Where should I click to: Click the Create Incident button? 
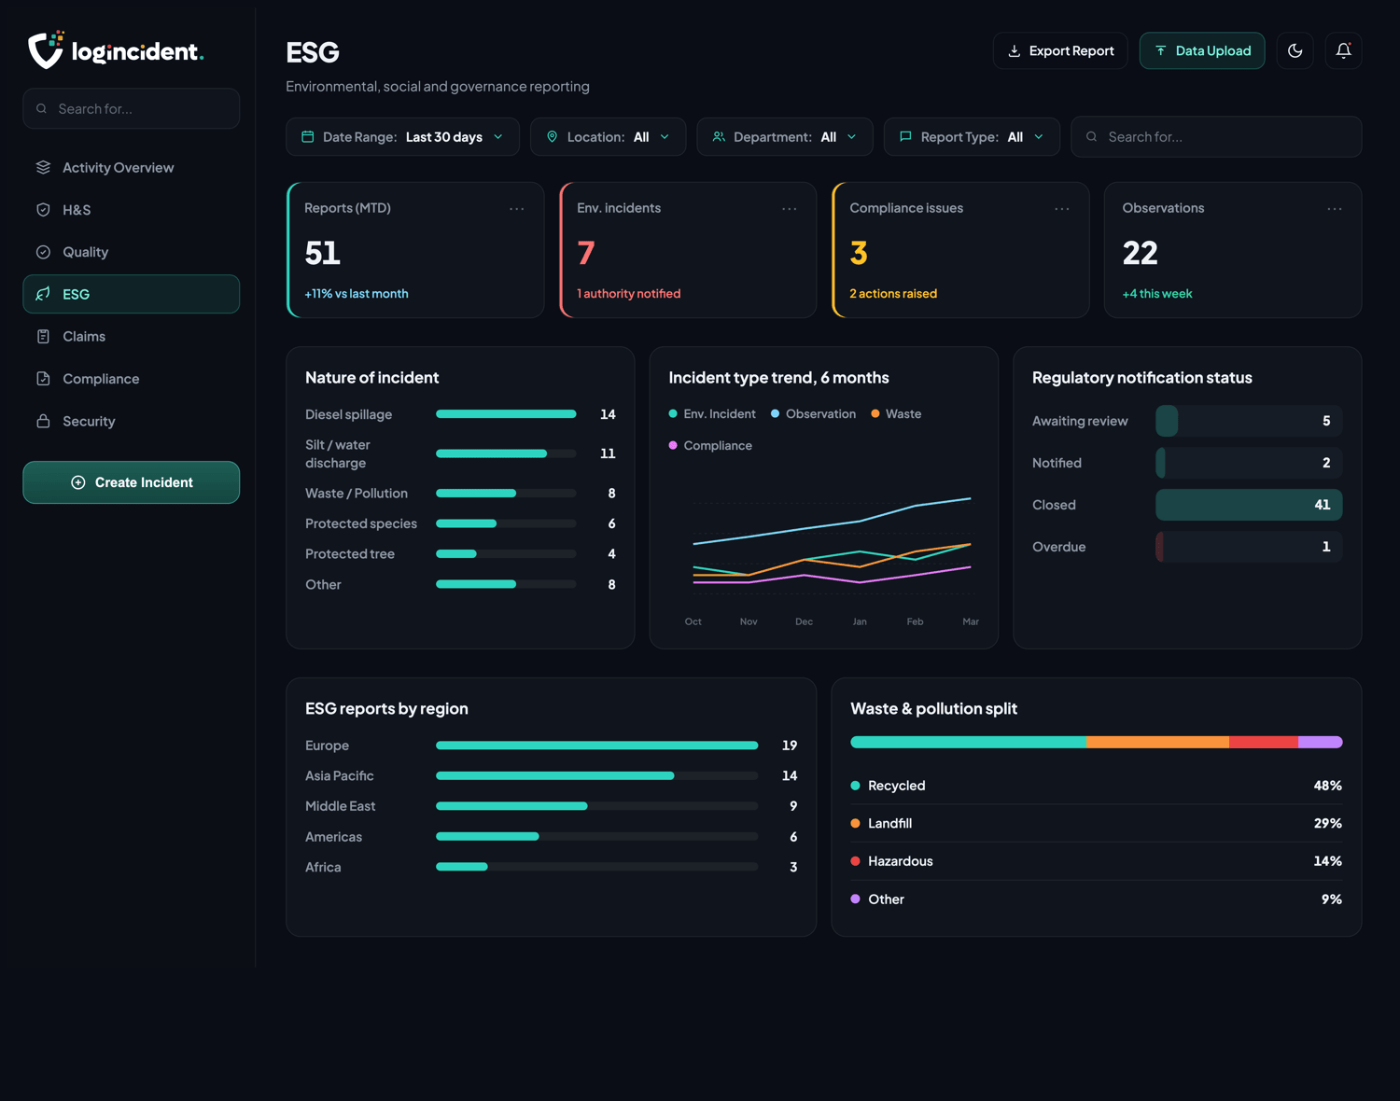point(132,482)
